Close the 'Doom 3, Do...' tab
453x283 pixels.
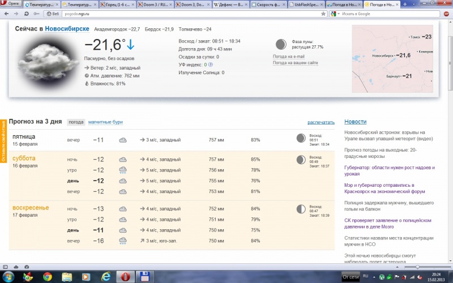click(x=208, y=5)
